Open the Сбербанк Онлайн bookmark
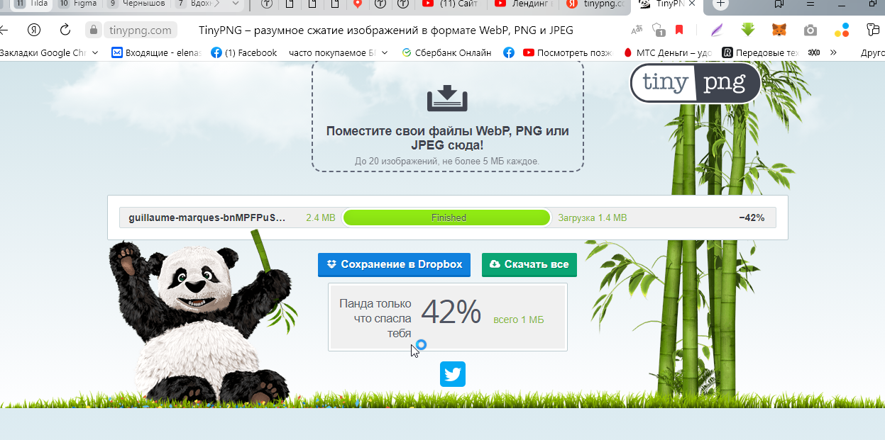885x440 pixels. [x=446, y=52]
